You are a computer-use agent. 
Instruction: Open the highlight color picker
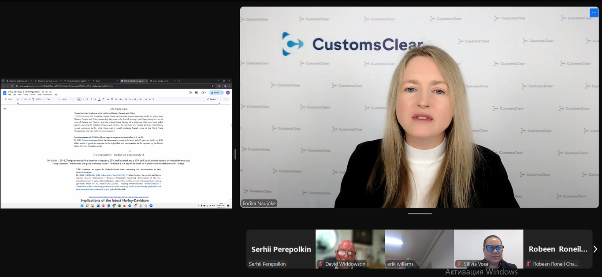pos(103,99)
